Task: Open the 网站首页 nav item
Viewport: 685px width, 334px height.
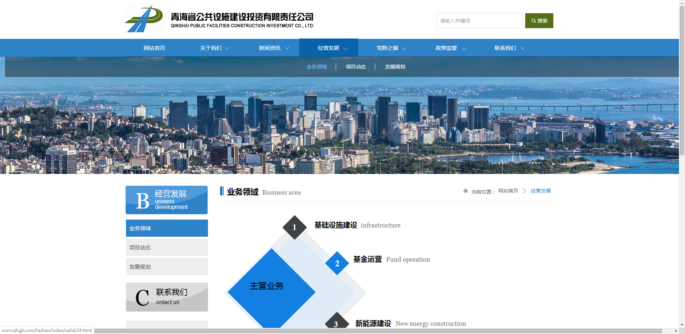Action: coord(154,48)
